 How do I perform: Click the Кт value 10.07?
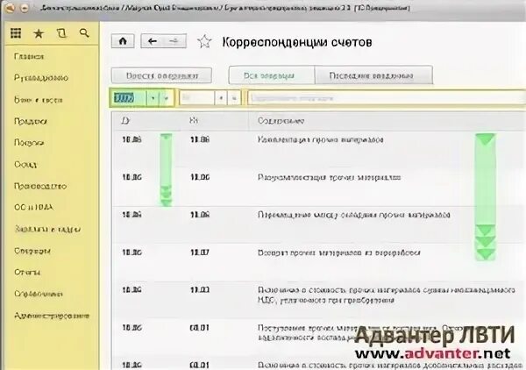pos(200,253)
